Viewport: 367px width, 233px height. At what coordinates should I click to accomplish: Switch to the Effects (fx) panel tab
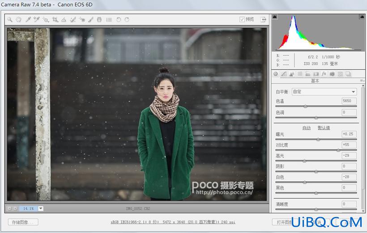pyautogui.click(x=324, y=74)
